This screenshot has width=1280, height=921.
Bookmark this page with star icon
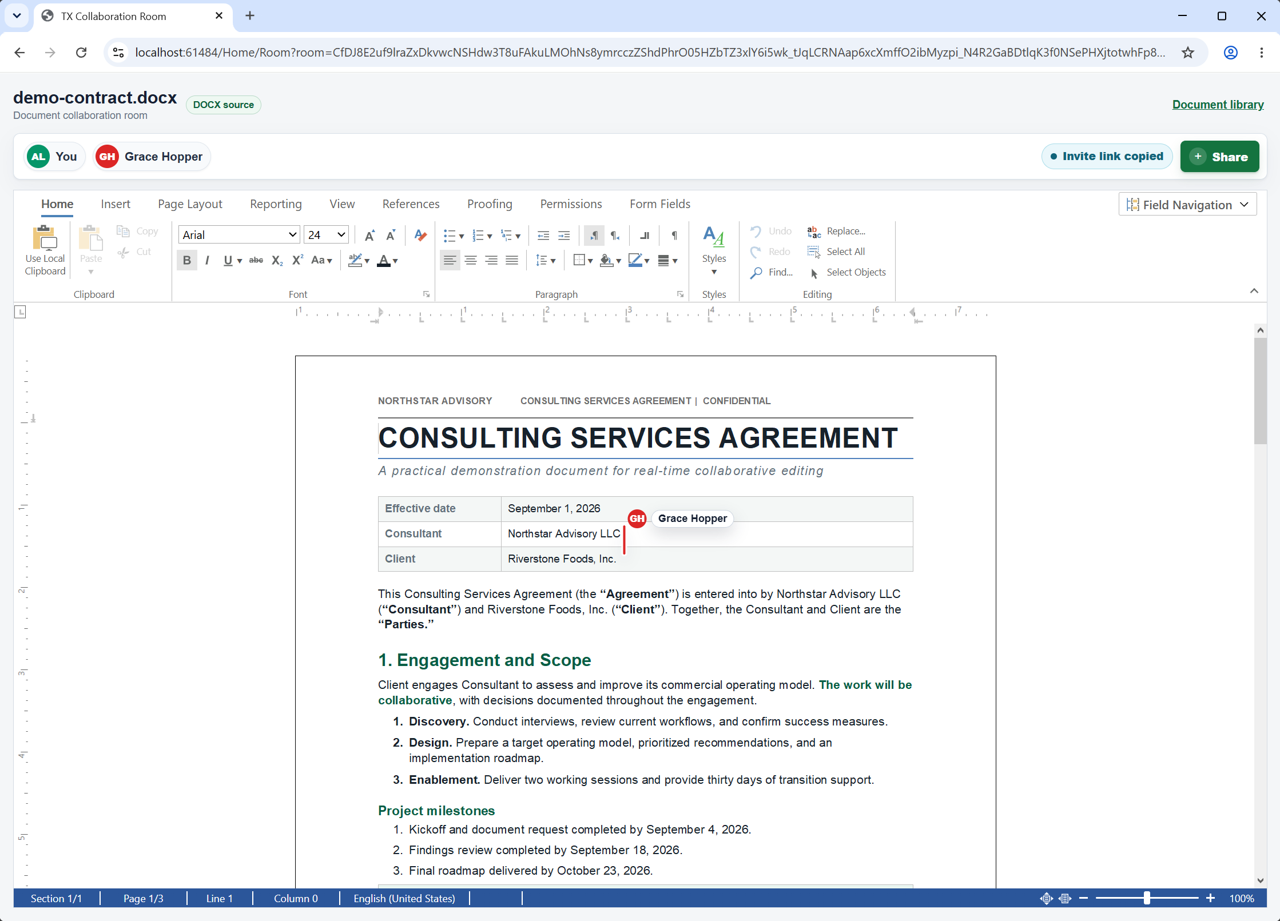[1188, 53]
